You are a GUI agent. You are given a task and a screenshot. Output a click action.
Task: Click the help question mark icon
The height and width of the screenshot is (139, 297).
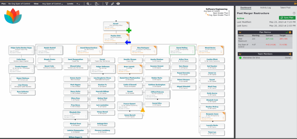294,13
